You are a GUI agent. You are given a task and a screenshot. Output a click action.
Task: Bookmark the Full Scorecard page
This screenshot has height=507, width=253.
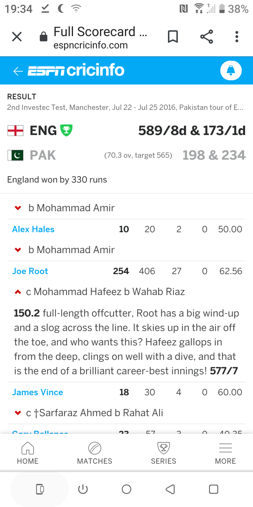coord(173,37)
